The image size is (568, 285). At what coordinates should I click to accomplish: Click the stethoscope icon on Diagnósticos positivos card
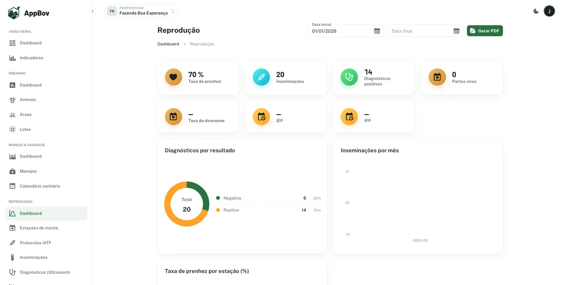[349, 77]
